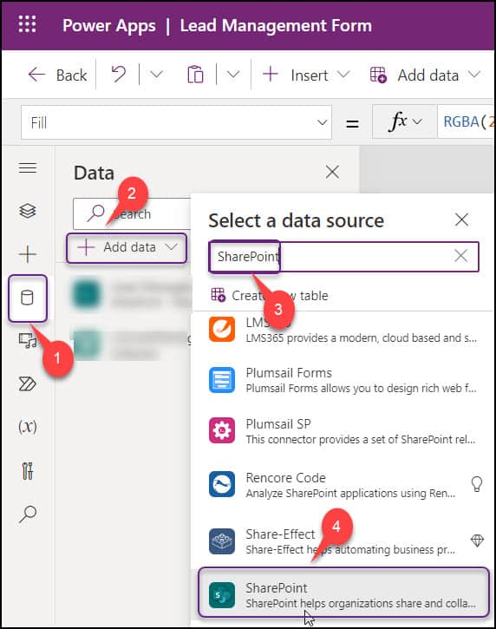Toggle the hamburger navigation menu
Image resolution: width=496 pixels, height=629 pixels.
(28, 167)
